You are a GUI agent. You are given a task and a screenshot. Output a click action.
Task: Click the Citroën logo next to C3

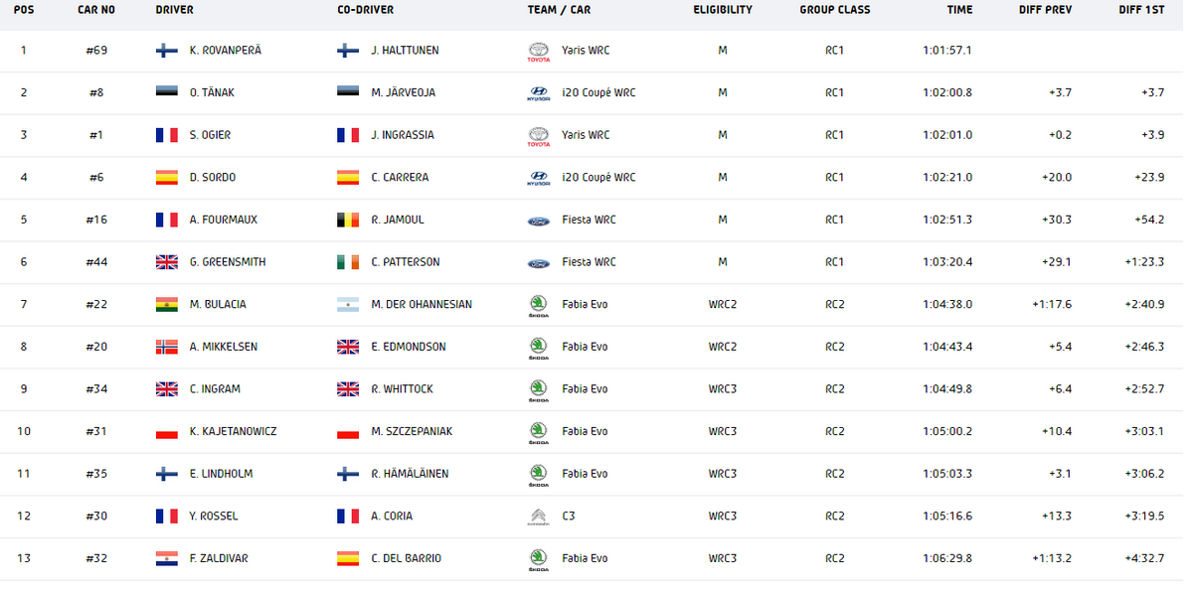pos(538,517)
